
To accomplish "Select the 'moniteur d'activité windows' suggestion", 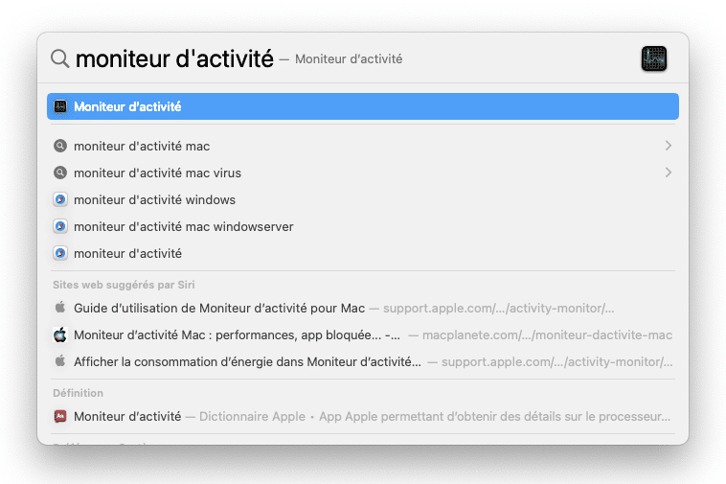I will [154, 200].
